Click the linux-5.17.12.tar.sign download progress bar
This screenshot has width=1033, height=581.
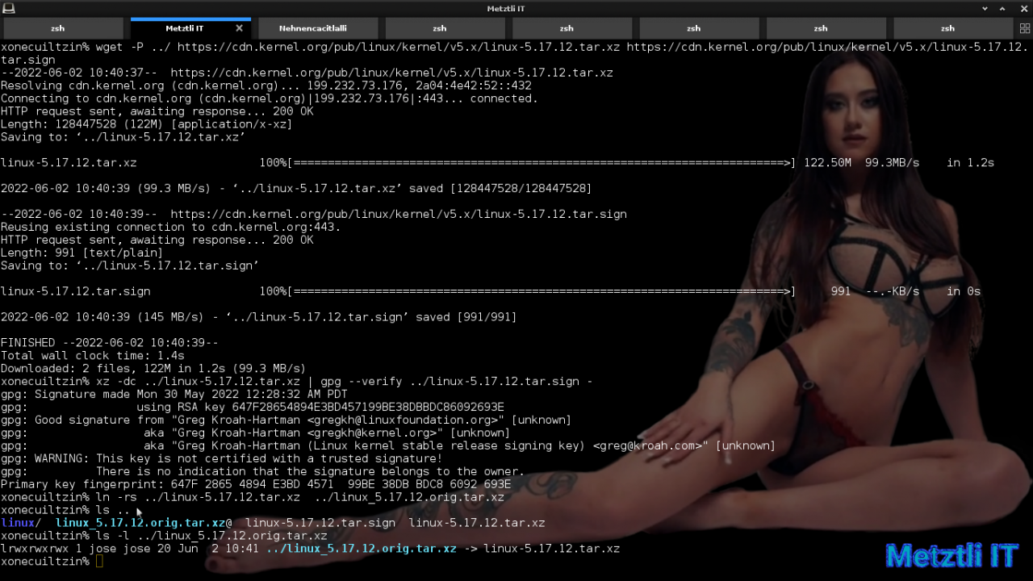click(542, 291)
